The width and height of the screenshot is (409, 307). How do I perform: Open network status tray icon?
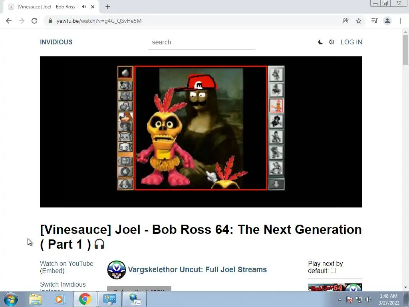[x=359, y=299]
